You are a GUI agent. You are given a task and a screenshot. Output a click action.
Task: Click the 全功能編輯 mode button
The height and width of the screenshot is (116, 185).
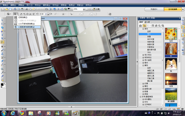point(172,9)
